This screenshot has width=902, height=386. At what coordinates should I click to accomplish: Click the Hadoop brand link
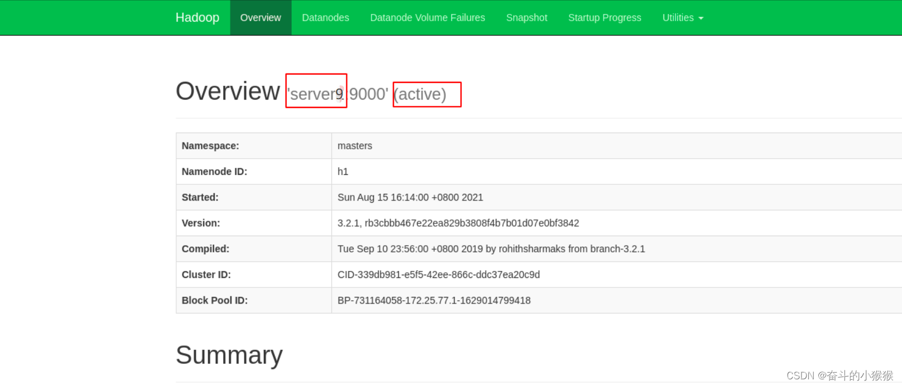pos(197,18)
